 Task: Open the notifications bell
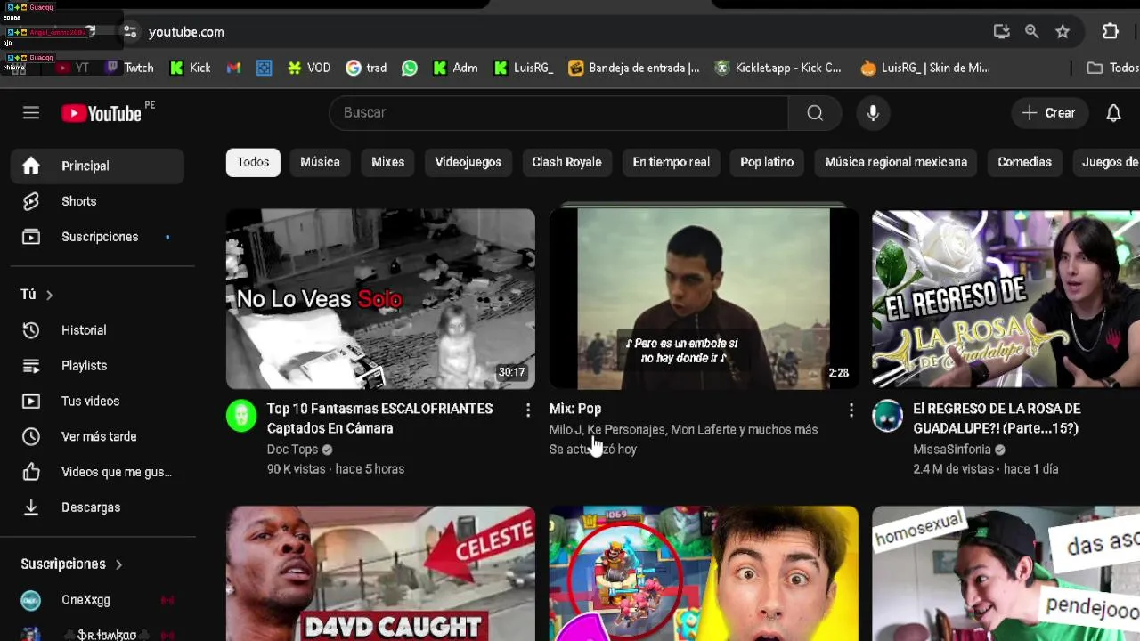1113,113
